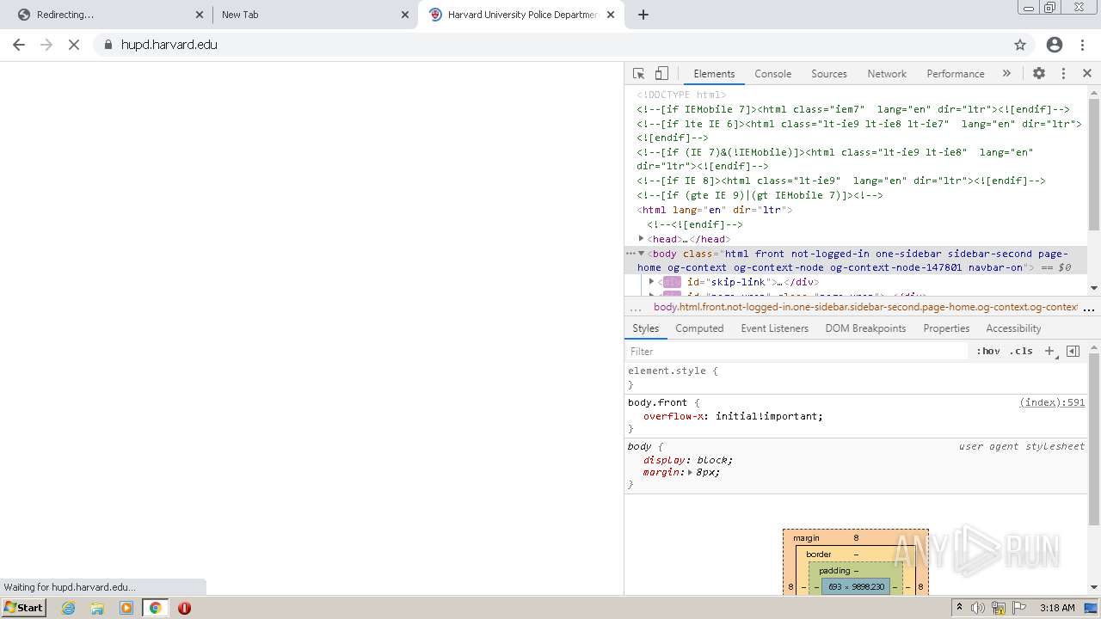Open the actions menu beside the body node
Viewport: 1101px width, 619px height.
(630, 254)
